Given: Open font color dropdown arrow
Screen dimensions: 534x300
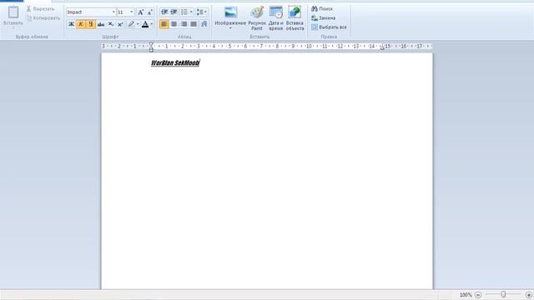Looking at the screenshot, I should click(x=152, y=24).
